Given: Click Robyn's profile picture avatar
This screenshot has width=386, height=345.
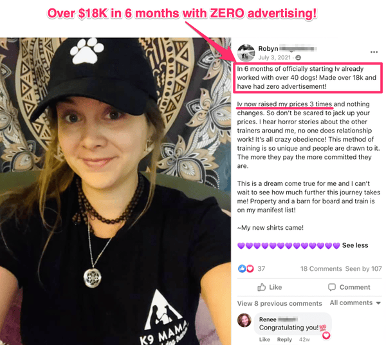Looking at the screenshot, I should coord(246,53).
